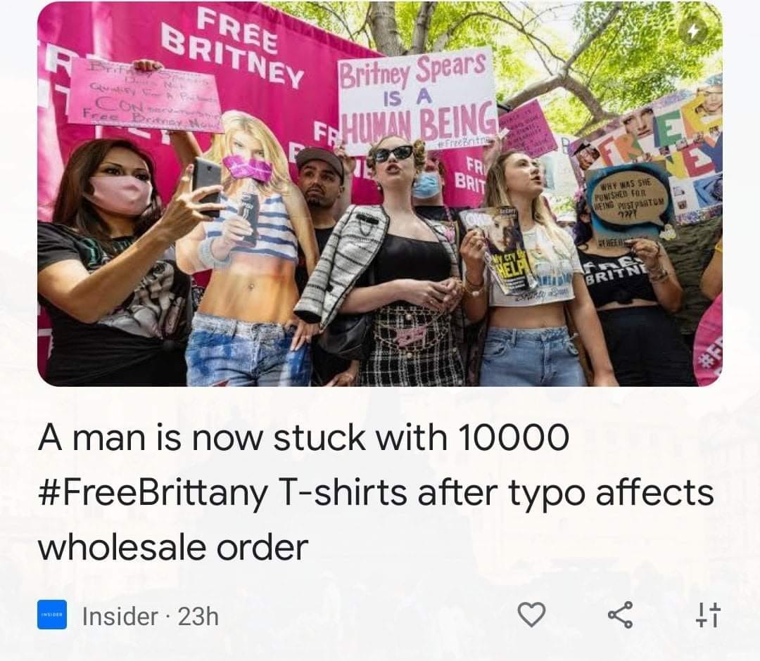Click the 23h timestamp
Viewport: 760px width, 661px height.
198,617
